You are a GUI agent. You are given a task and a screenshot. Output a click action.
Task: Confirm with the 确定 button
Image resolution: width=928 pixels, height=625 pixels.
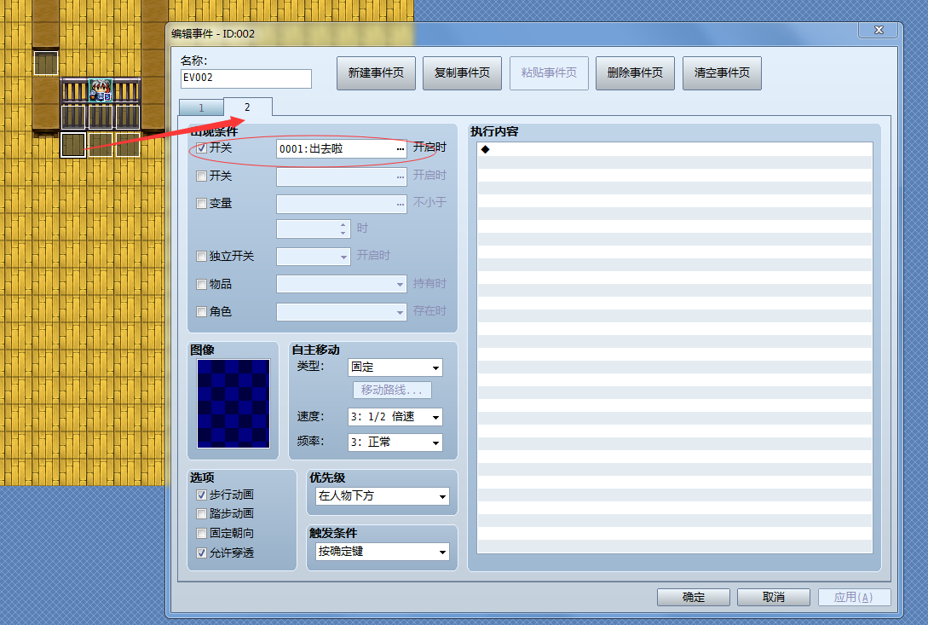pyautogui.click(x=694, y=597)
